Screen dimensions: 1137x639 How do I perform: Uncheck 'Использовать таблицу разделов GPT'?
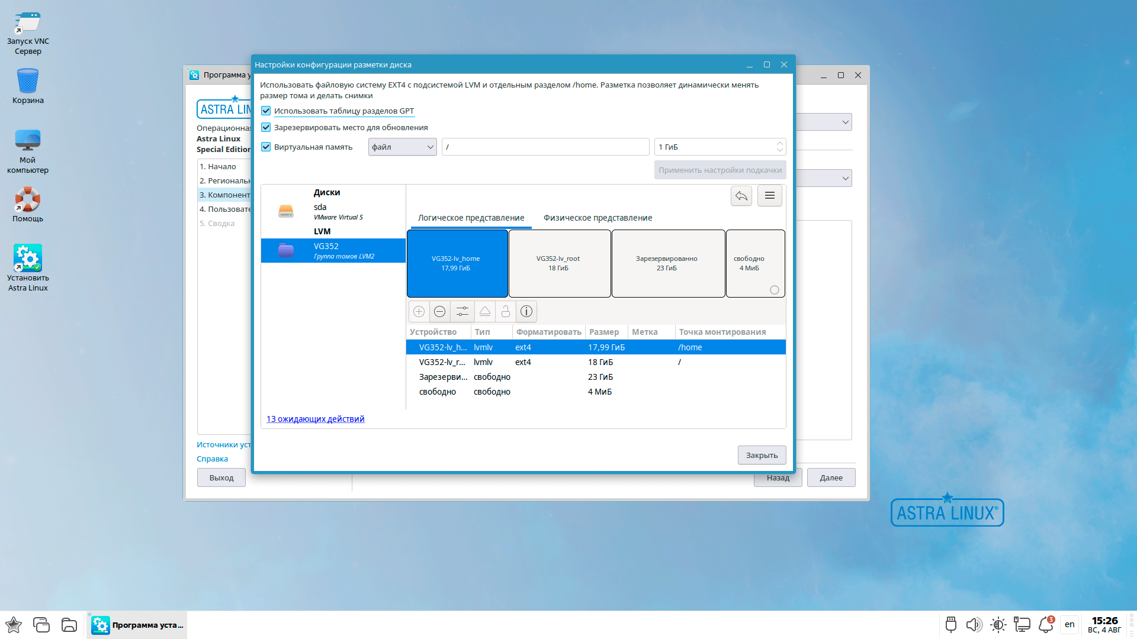point(266,111)
